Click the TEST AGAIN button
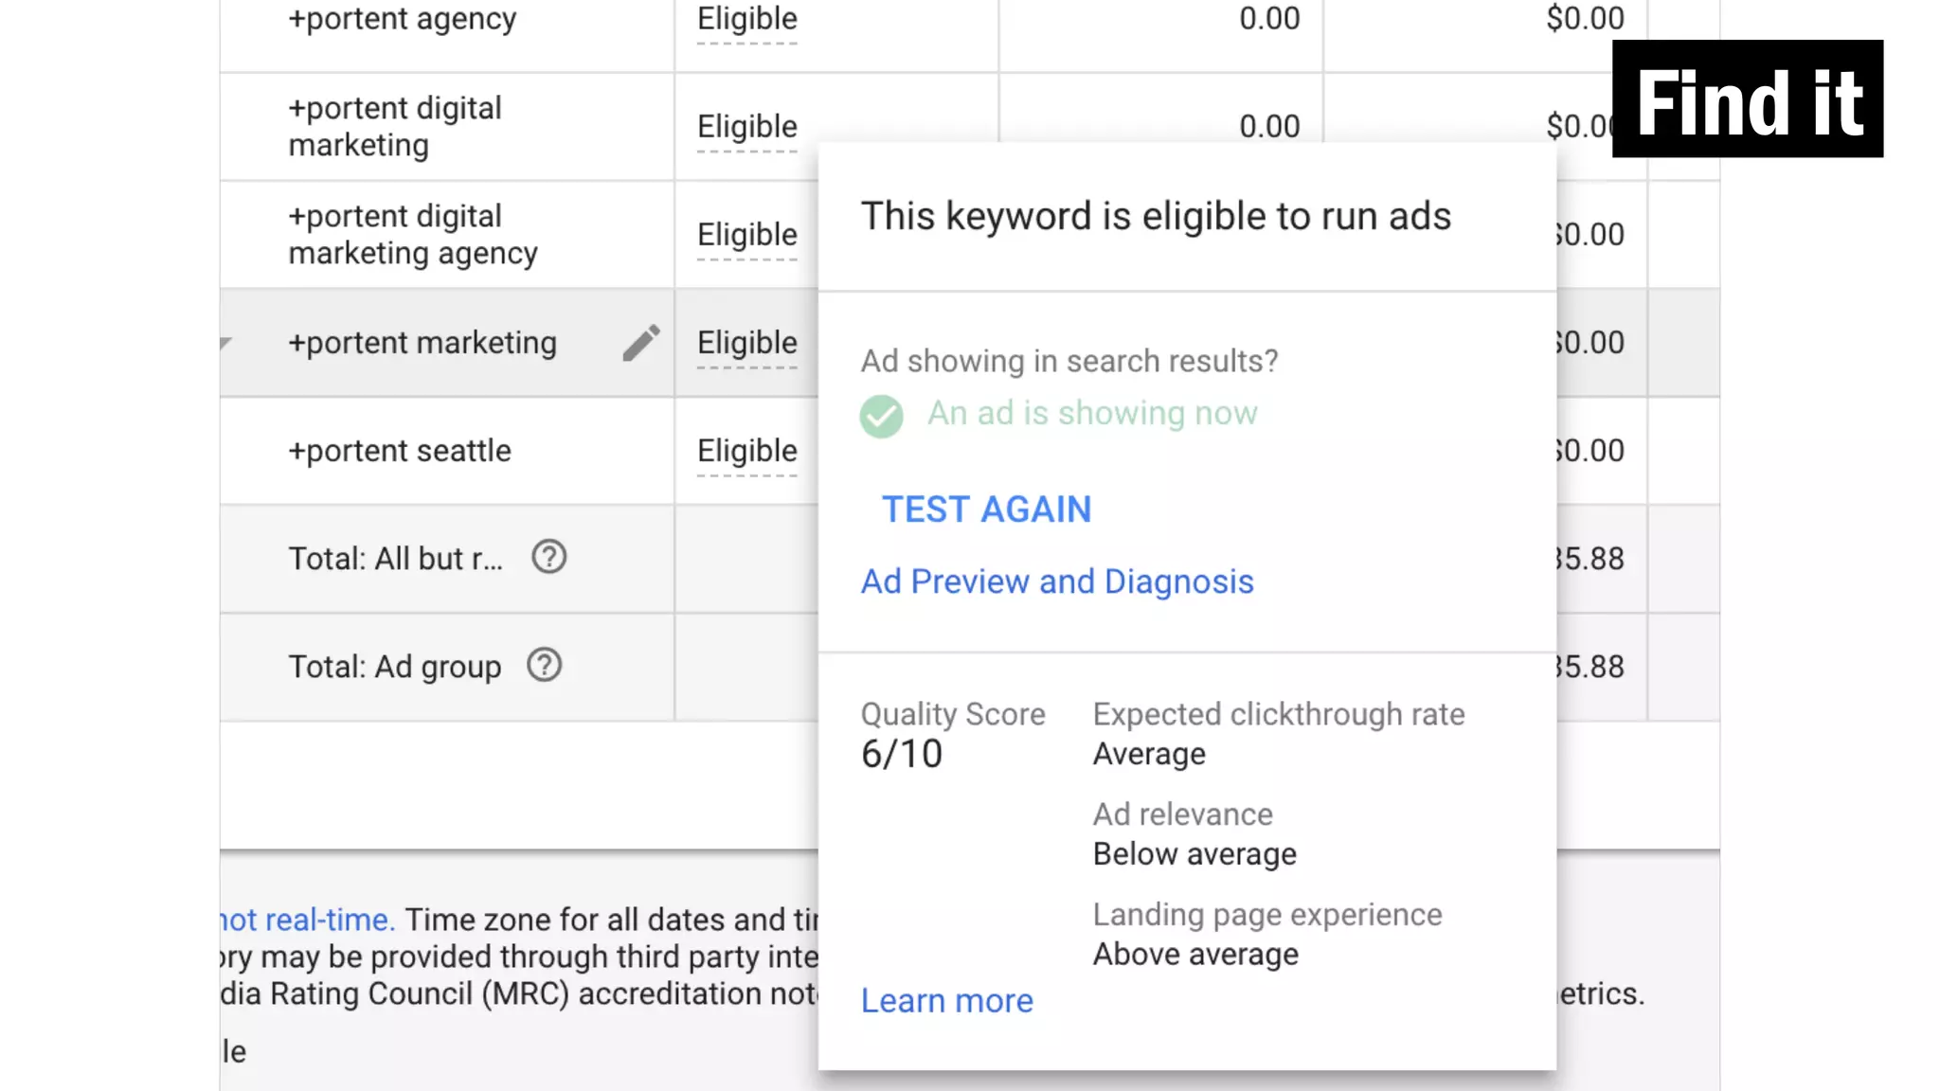The width and height of the screenshot is (1940, 1091). pyautogui.click(x=986, y=510)
